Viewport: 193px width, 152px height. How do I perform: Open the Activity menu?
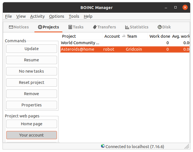tap(38, 16)
